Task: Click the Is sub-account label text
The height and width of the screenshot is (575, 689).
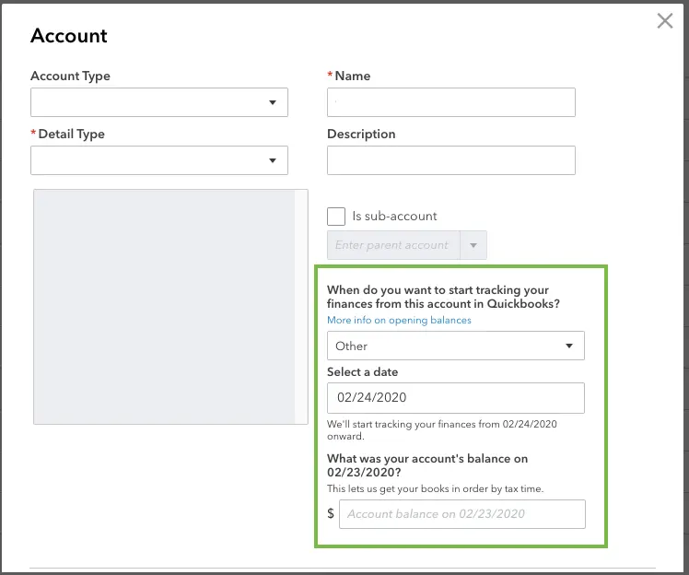Action: click(x=394, y=217)
